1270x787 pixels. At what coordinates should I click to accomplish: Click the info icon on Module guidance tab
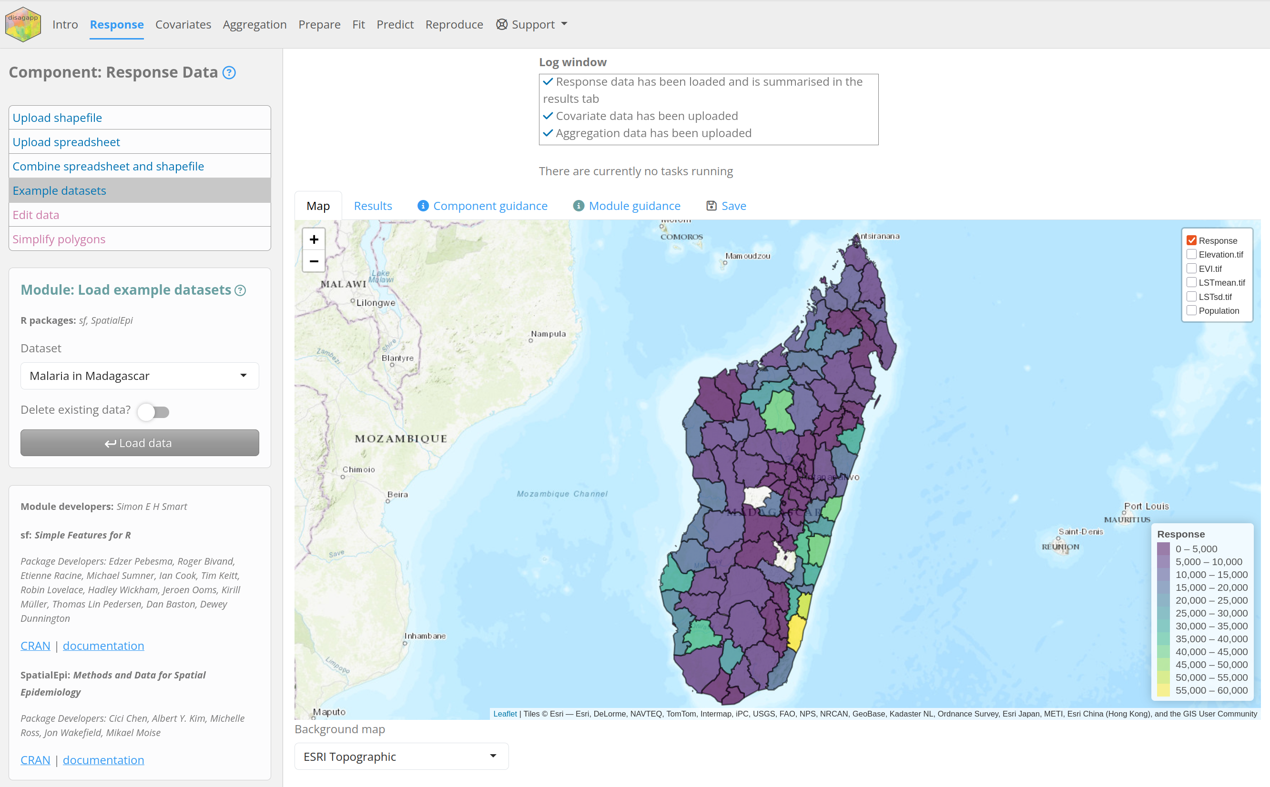pos(579,206)
